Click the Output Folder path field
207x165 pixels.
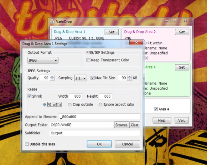(81, 125)
